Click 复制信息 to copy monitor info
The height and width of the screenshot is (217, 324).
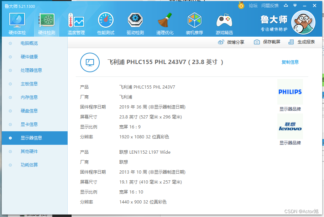tap(290, 62)
